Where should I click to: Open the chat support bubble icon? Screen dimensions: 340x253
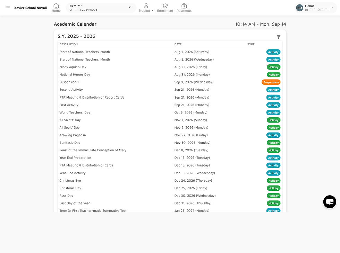click(330, 202)
